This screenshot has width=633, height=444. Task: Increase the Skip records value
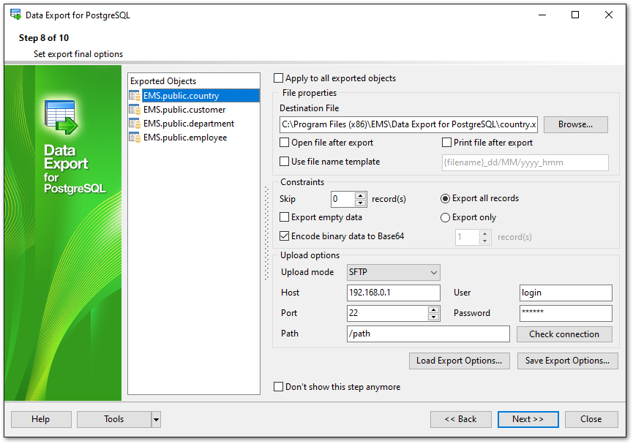(360, 195)
